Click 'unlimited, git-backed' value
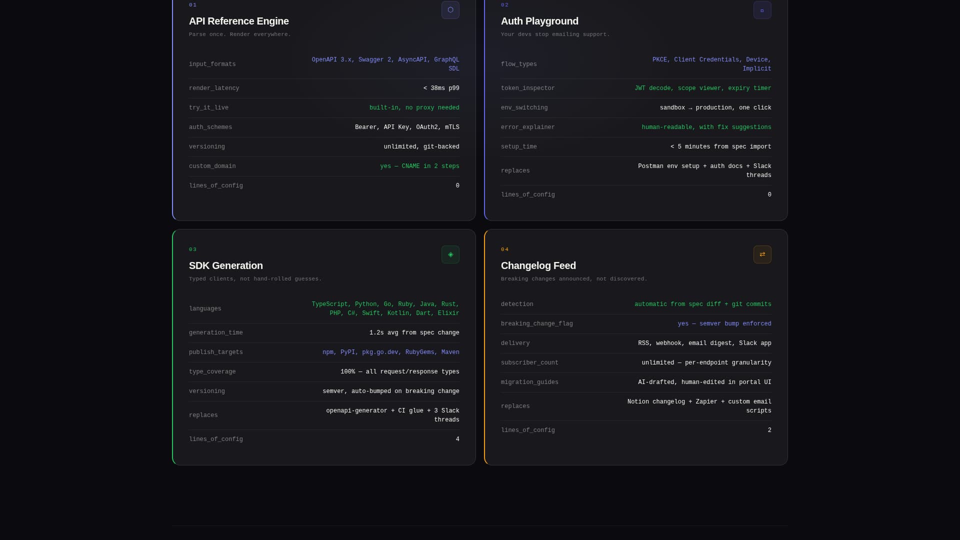 pos(421,147)
